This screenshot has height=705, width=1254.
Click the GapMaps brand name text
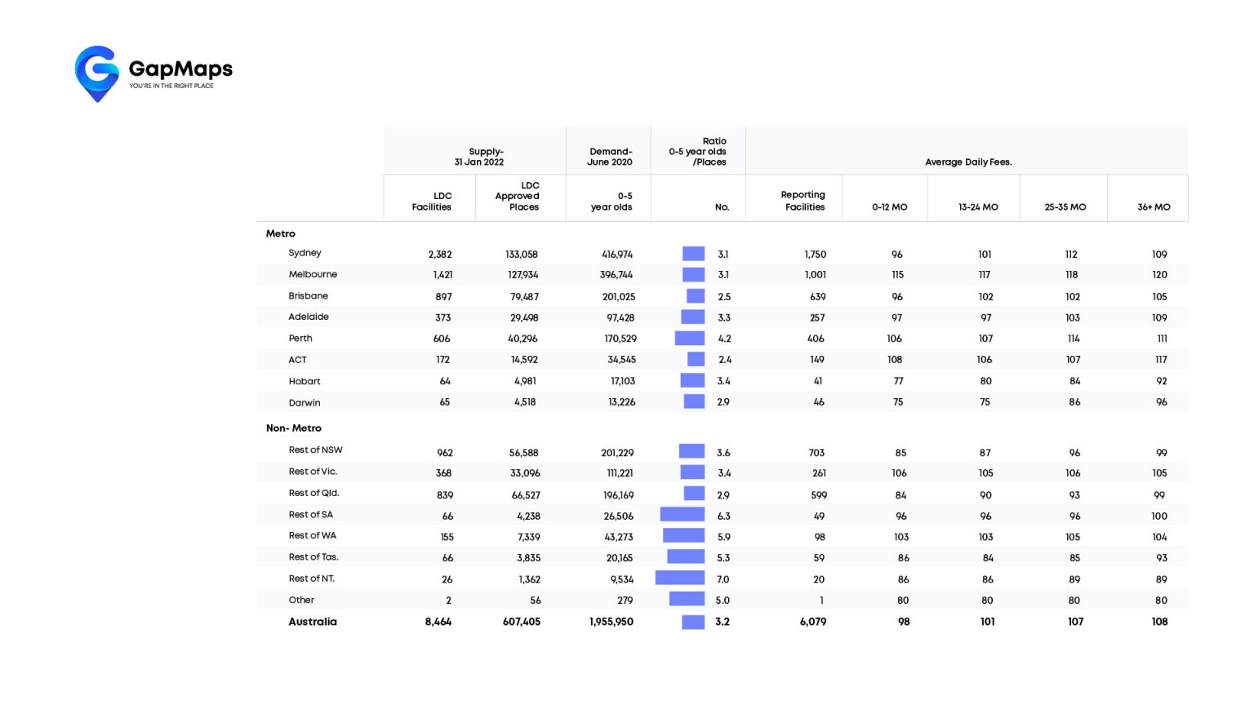180,69
